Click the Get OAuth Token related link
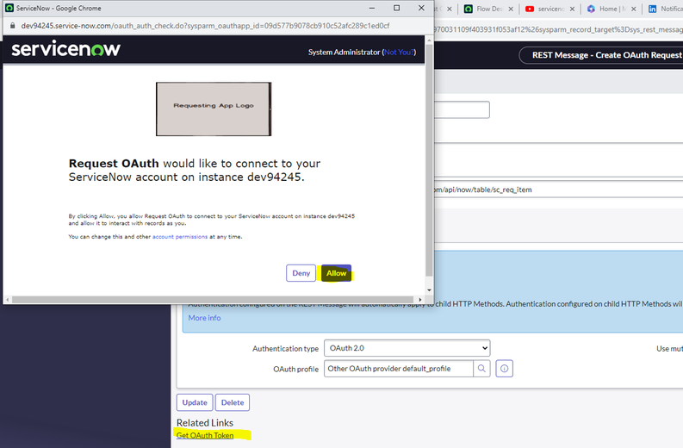 pyautogui.click(x=205, y=435)
